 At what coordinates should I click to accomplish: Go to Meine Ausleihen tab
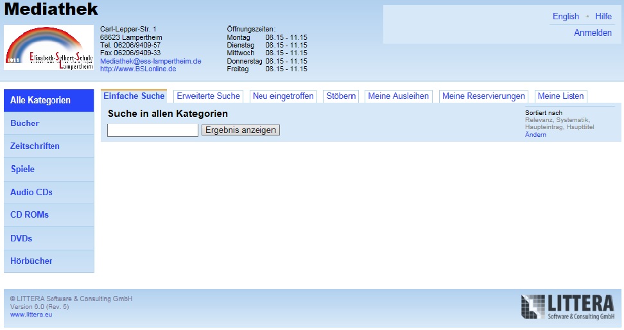click(399, 96)
